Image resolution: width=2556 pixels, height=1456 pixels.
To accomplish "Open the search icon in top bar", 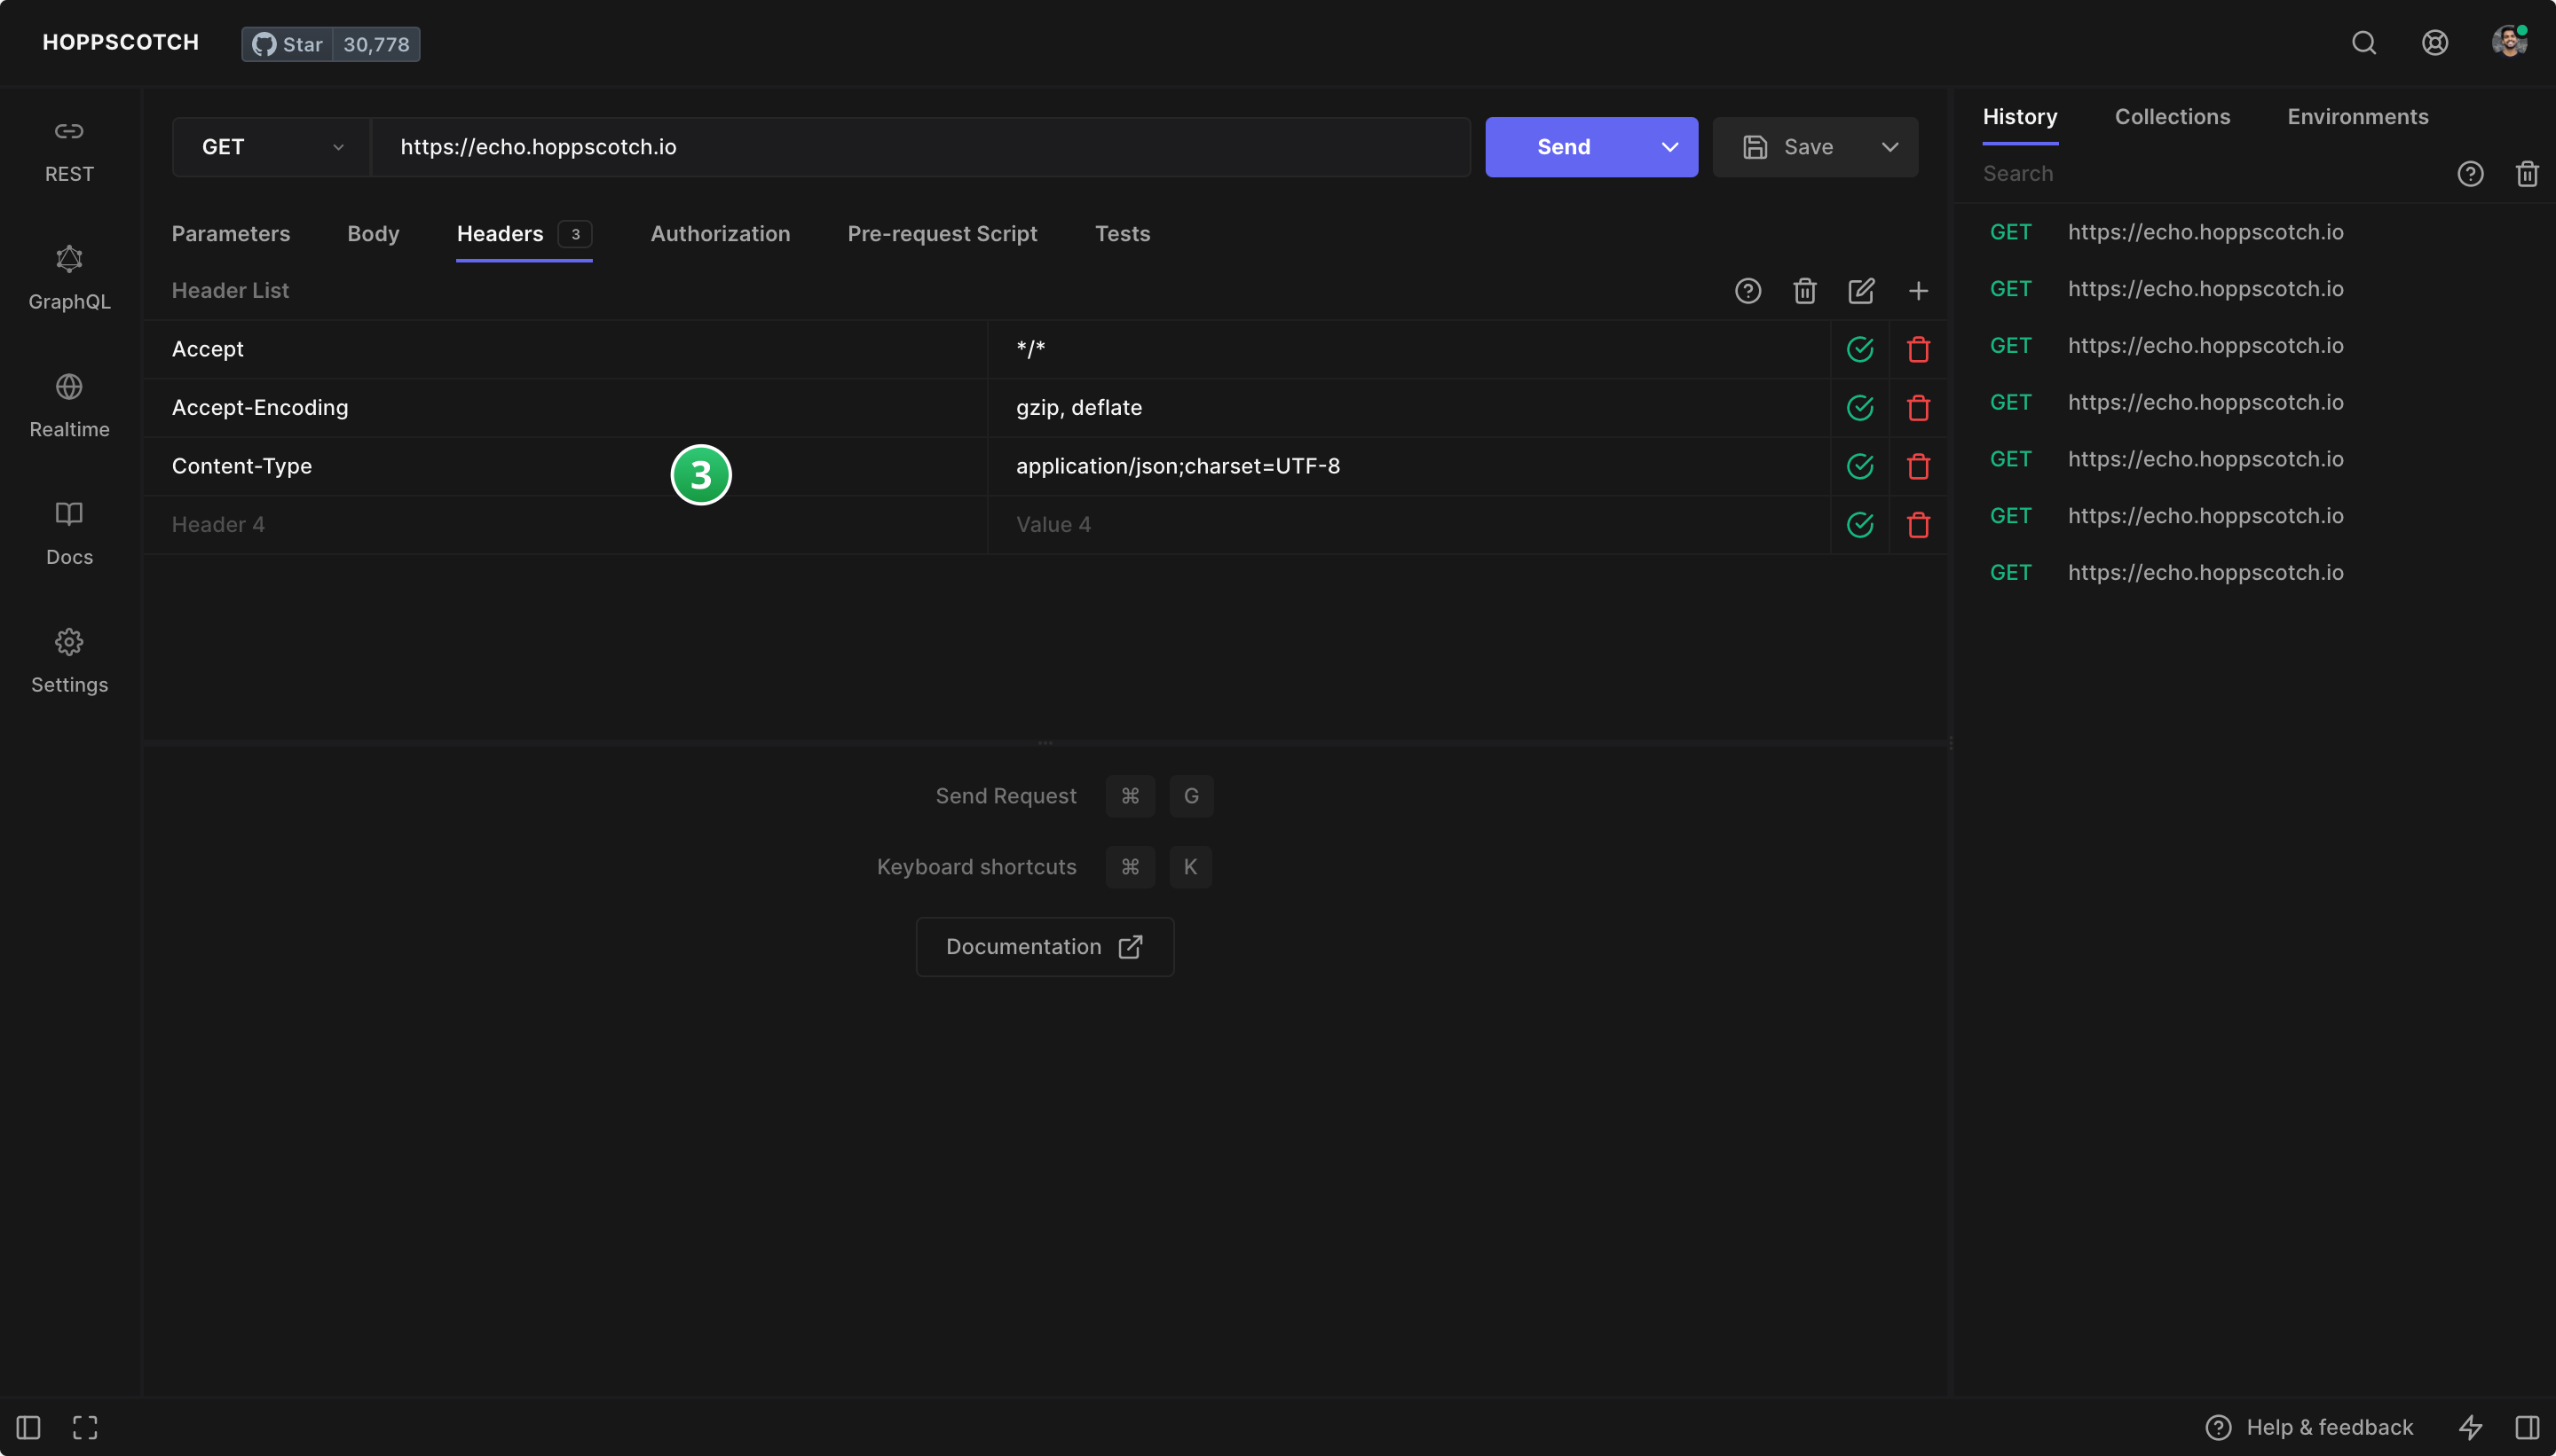I will click(2363, 43).
